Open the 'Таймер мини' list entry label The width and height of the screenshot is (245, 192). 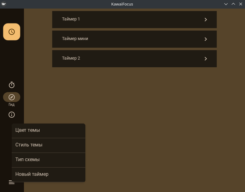(75, 39)
